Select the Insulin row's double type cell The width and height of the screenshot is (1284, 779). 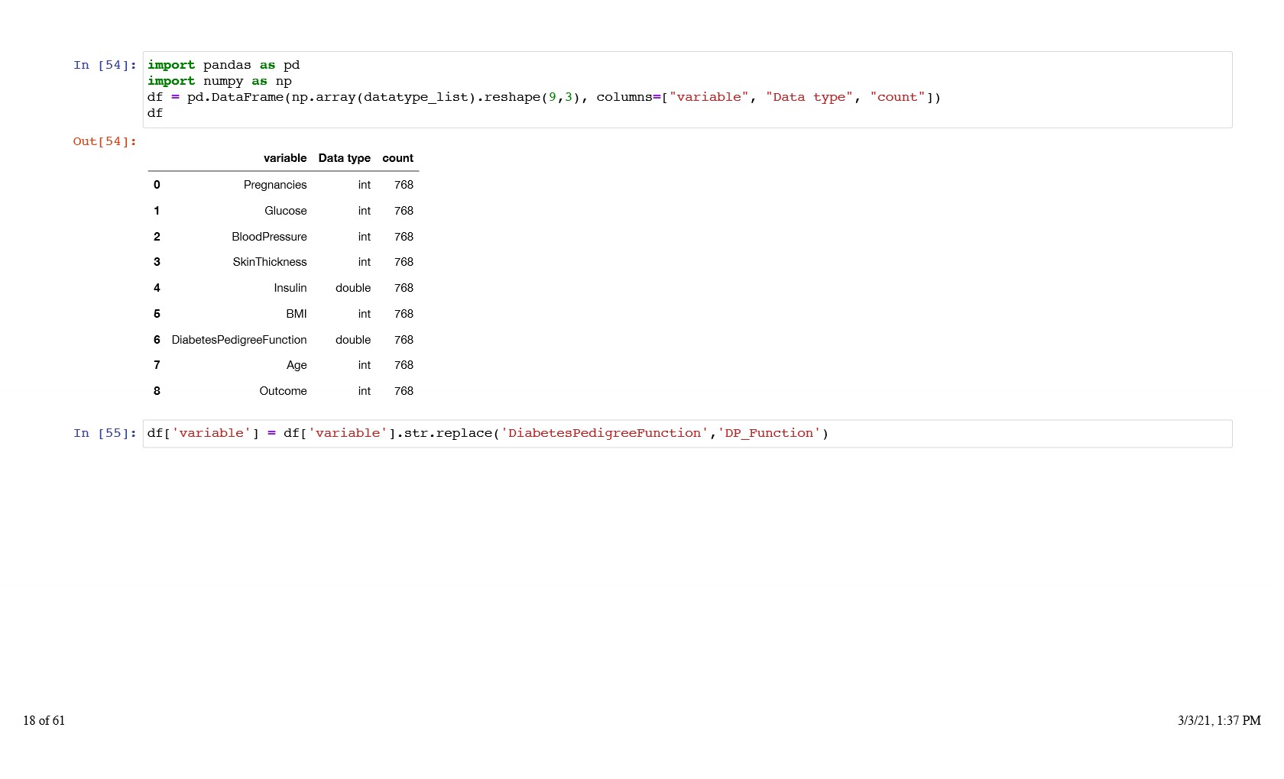click(352, 288)
